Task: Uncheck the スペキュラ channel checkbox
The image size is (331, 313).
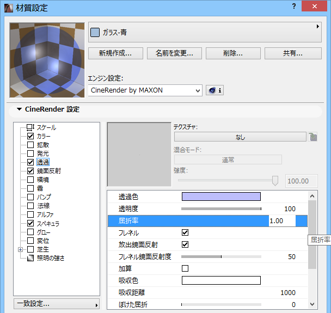Action: click(x=30, y=223)
